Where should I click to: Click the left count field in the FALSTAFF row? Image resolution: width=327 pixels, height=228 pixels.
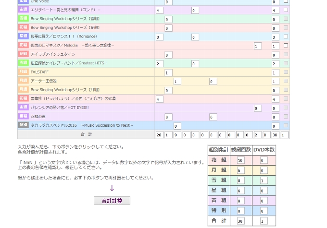[x=168, y=72]
